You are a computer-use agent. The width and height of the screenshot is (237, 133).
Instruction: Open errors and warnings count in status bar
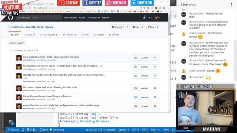pyautogui.click(x=32, y=130)
